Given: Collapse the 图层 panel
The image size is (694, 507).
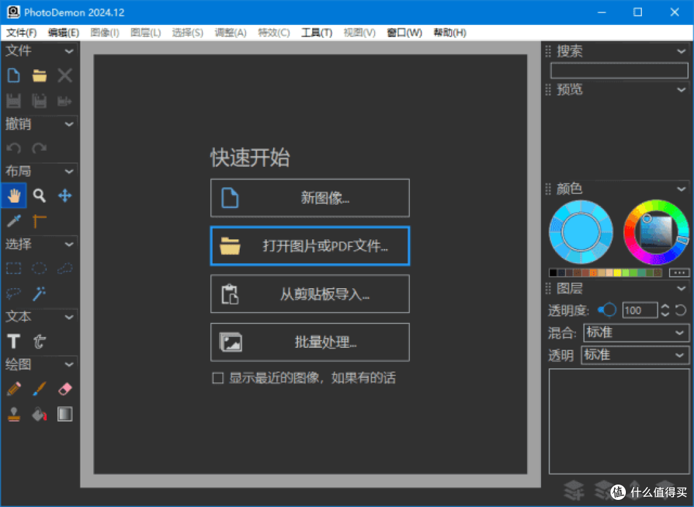Looking at the screenshot, I should pos(681,289).
